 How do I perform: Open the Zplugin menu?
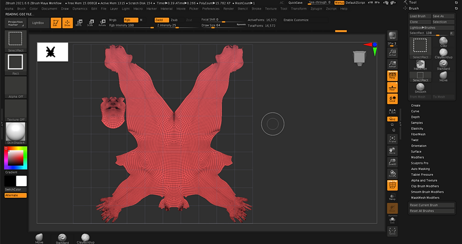(x=316, y=9)
